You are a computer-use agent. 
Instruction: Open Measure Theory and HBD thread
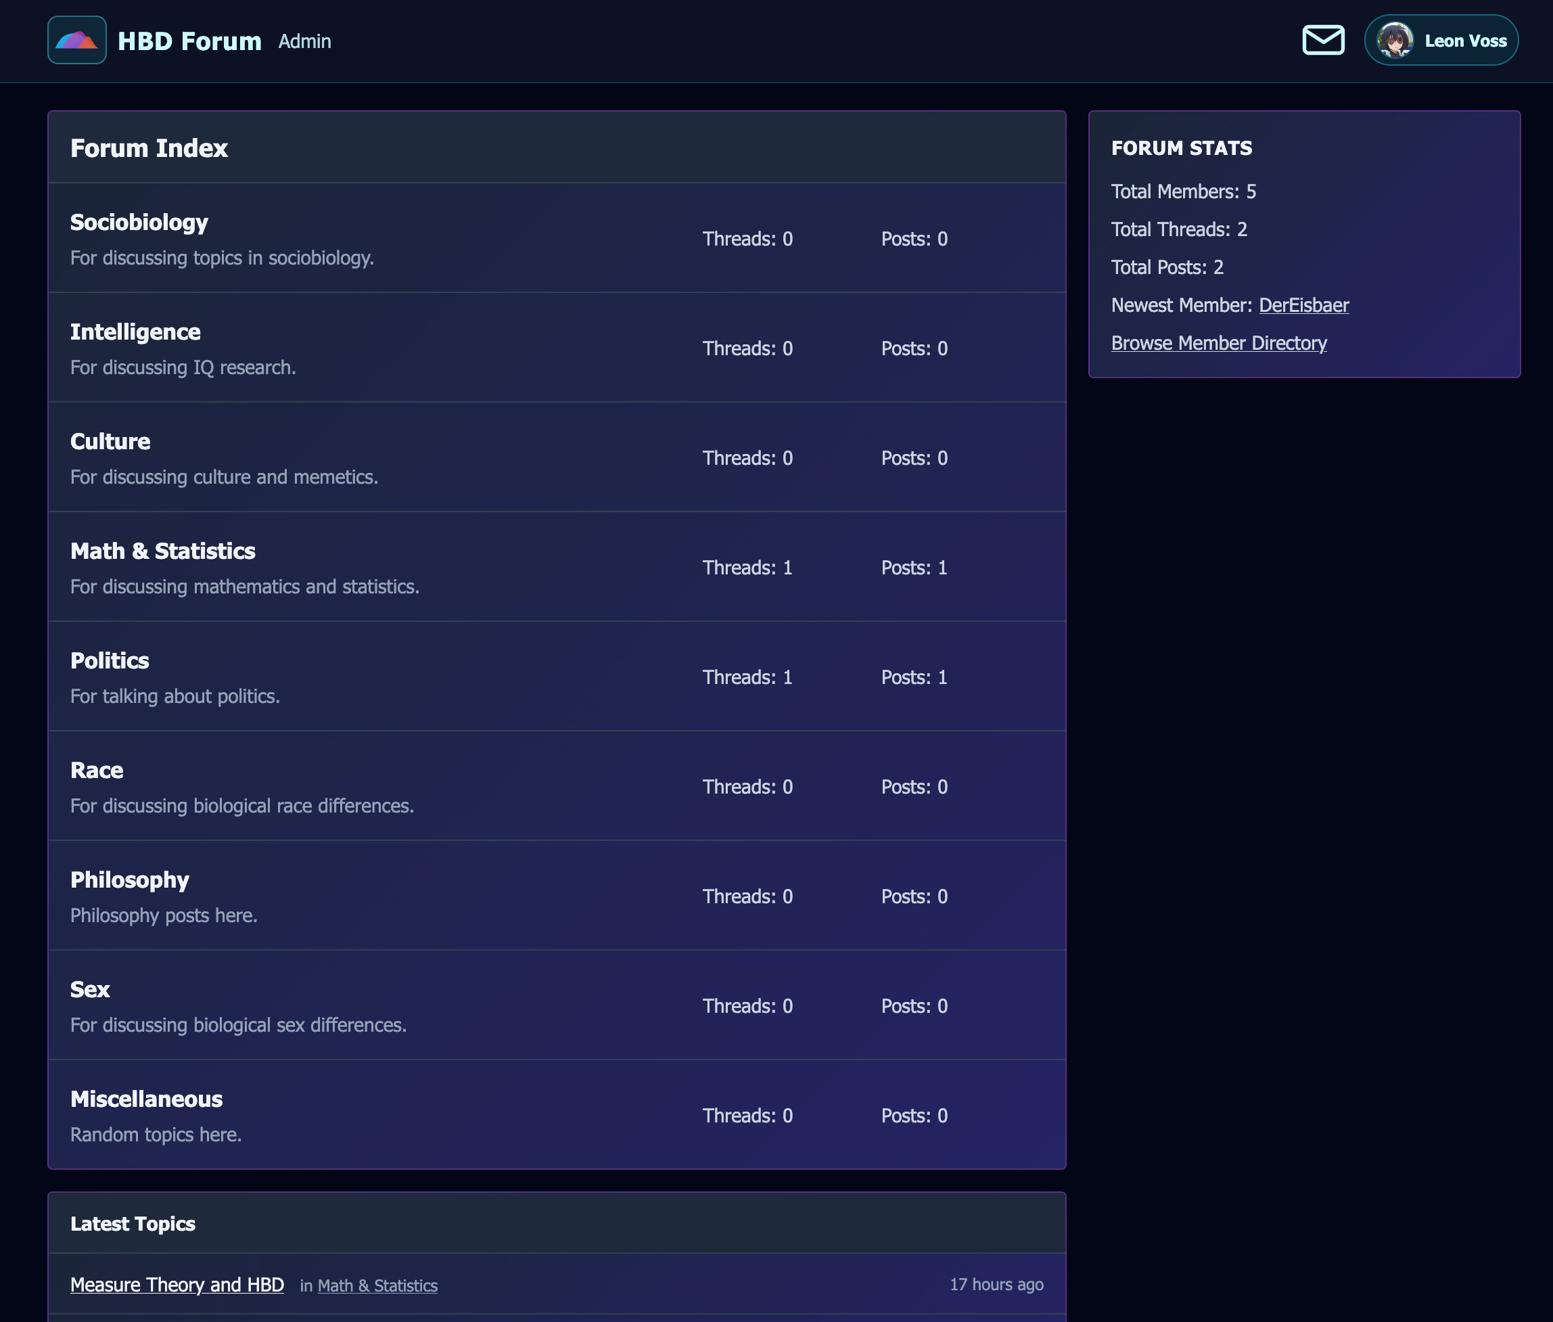[177, 1285]
